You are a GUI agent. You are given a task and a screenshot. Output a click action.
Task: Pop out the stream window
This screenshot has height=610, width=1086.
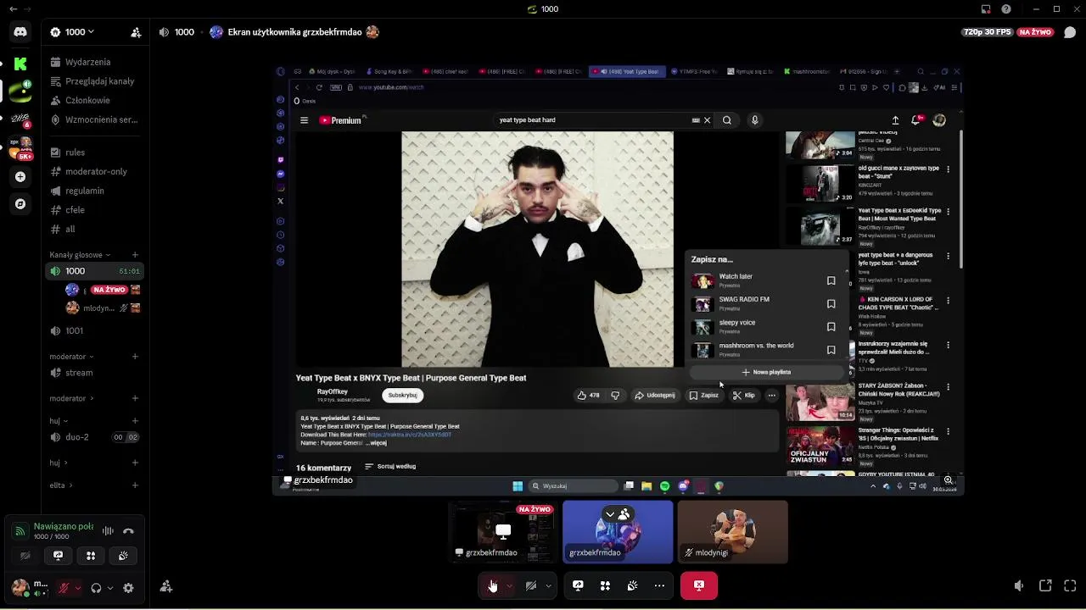pos(1045,585)
